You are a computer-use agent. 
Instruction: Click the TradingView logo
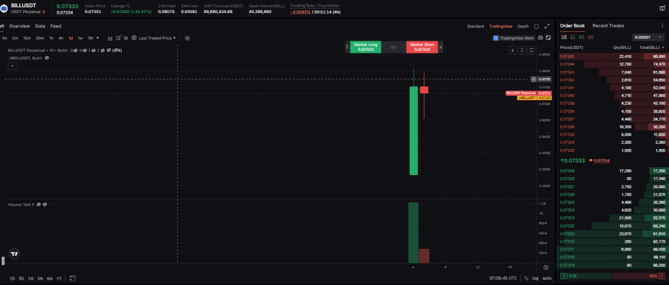click(x=15, y=254)
